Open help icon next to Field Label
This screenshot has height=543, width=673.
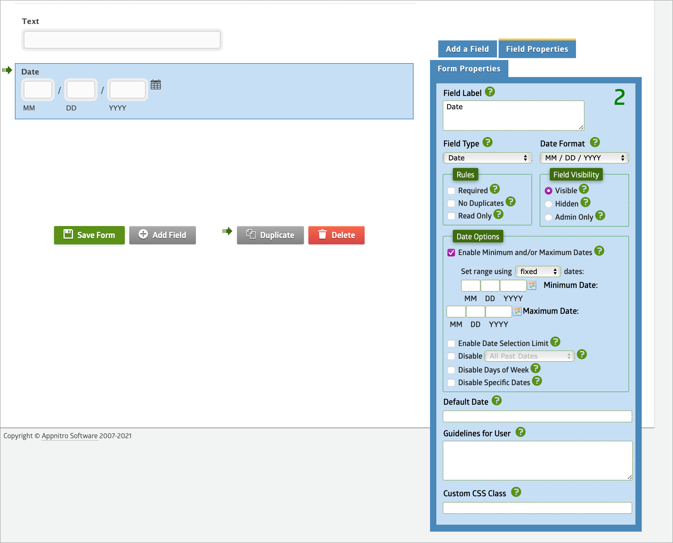pos(490,92)
